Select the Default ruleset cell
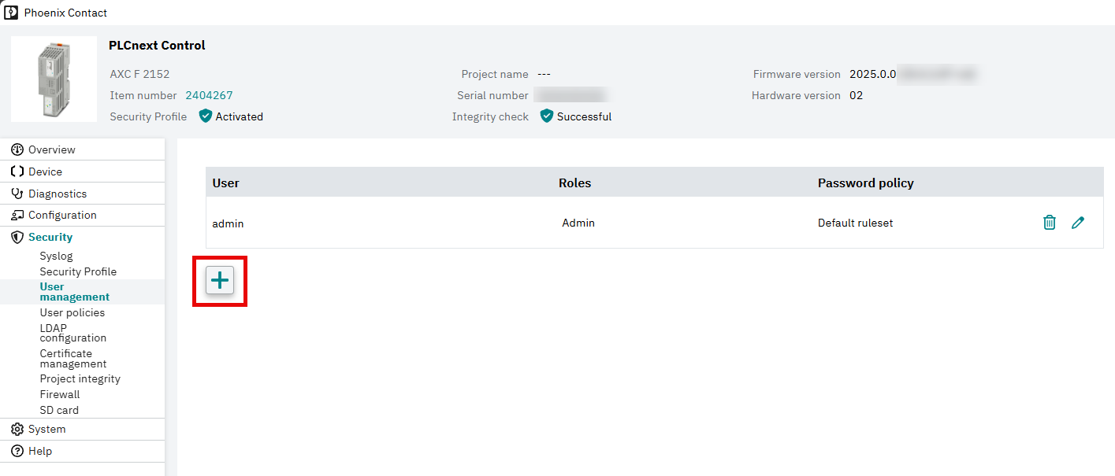Image resolution: width=1115 pixels, height=476 pixels. (856, 223)
